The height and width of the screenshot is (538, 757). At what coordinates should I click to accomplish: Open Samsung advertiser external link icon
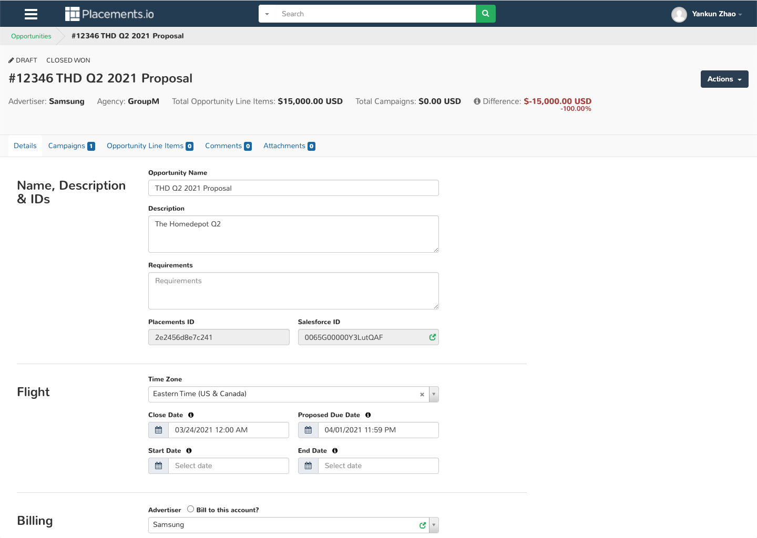point(423,525)
